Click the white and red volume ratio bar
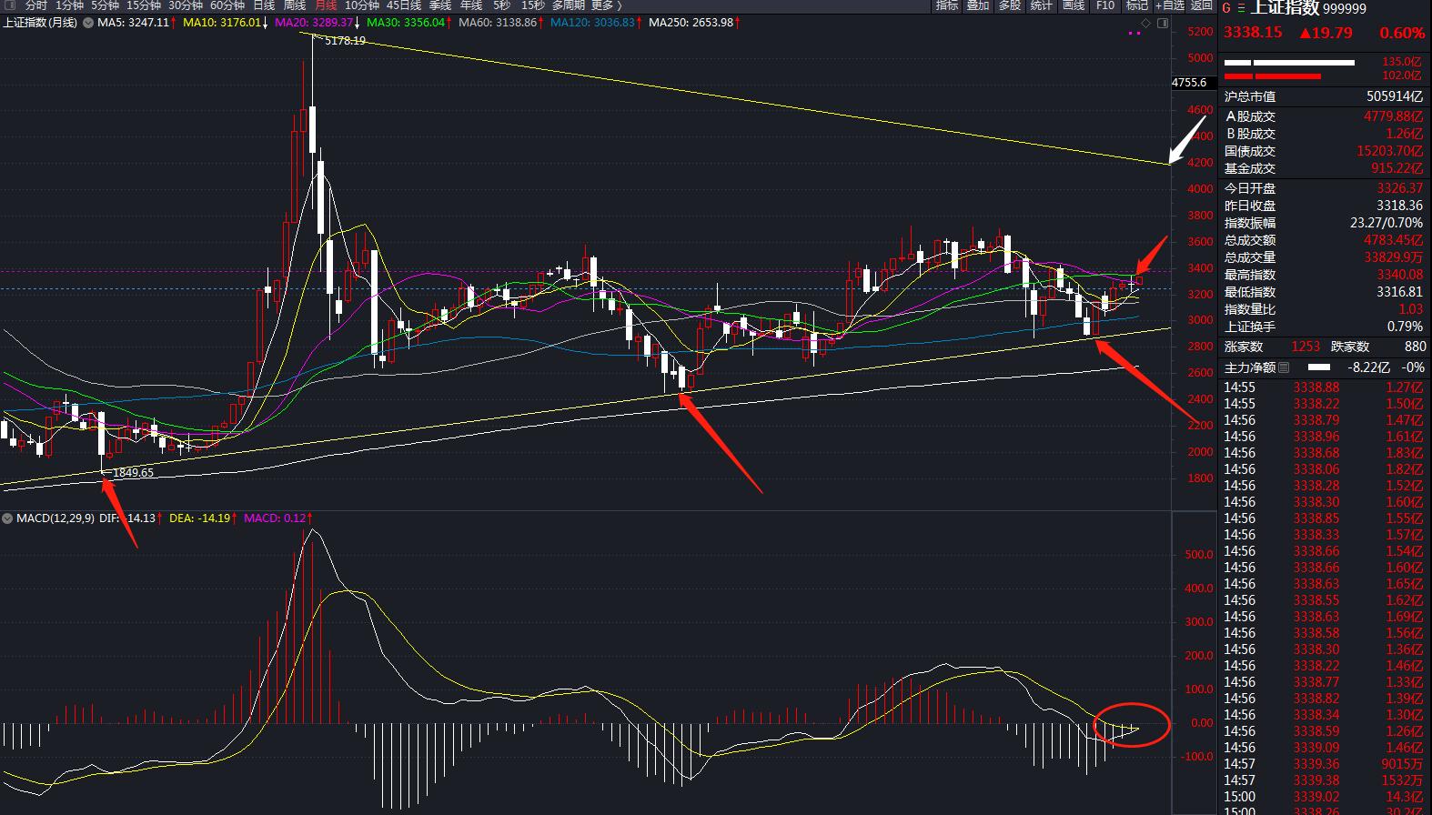The width and height of the screenshot is (1432, 815). (x=1289, y=69)
